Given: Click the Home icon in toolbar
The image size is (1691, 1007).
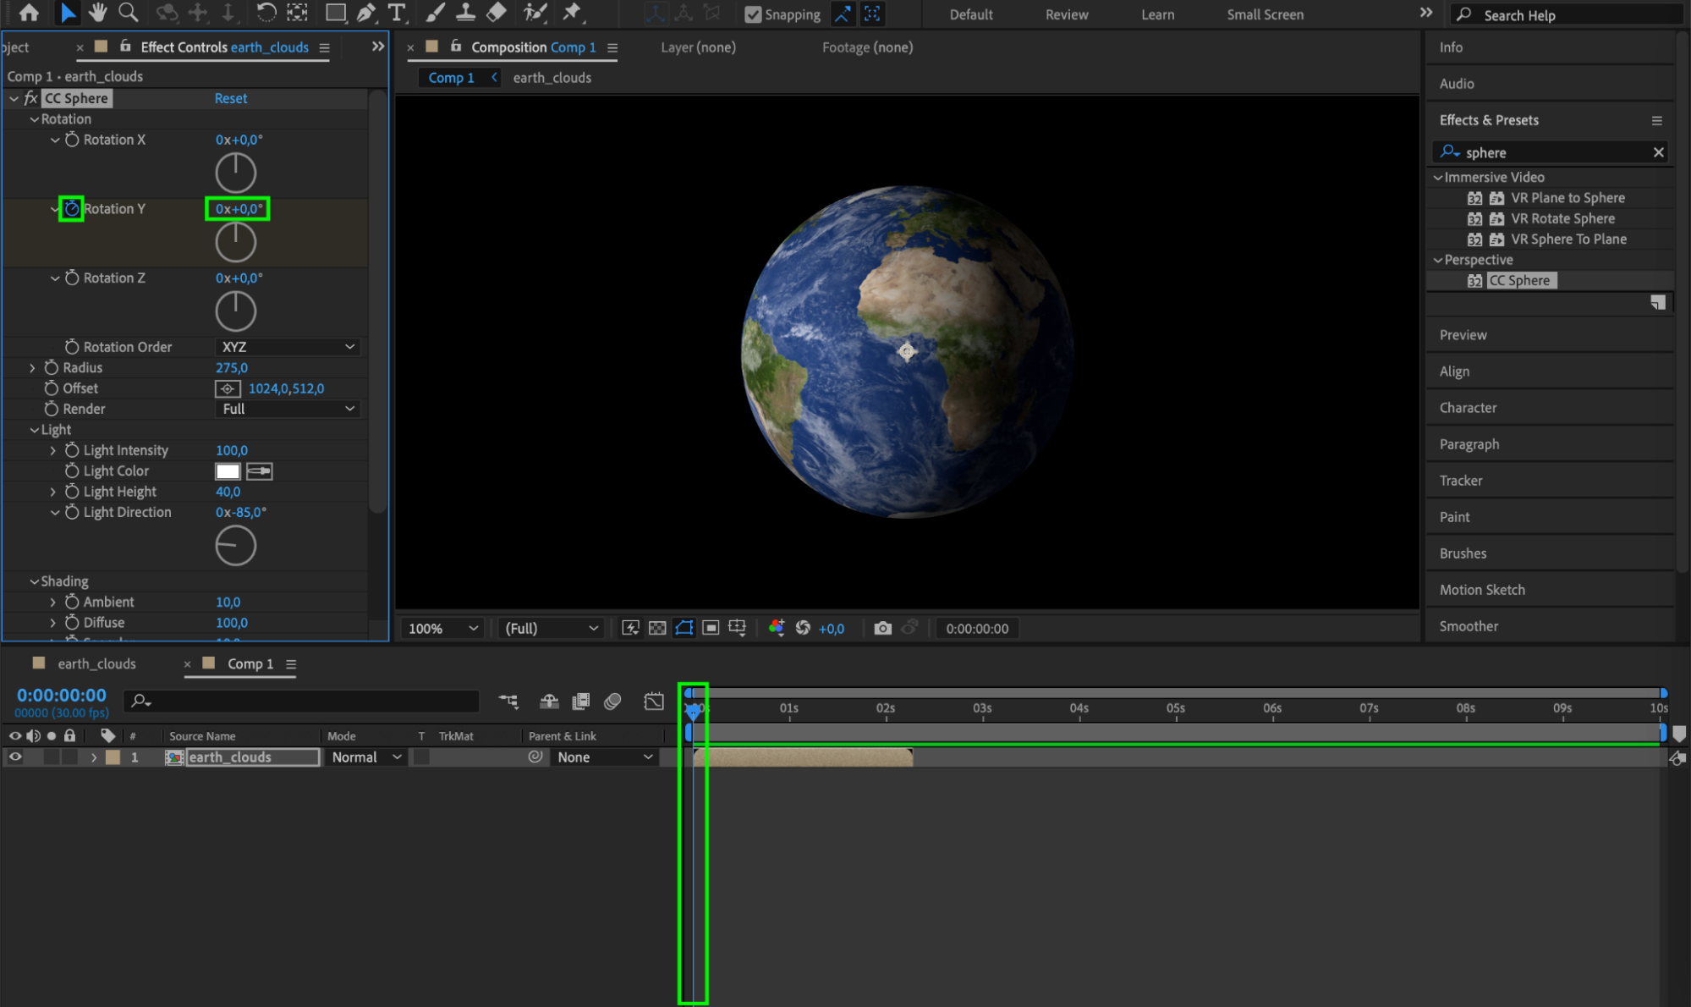Looking at the screenshot, I should click(29, 13).
